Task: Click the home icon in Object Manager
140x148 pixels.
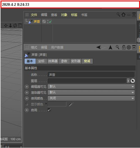Action: 123,14
